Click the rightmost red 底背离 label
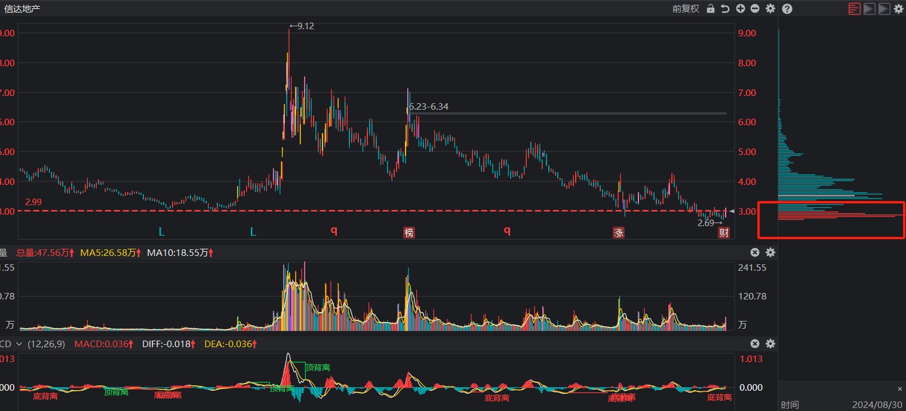The height and width of the screenshot is (411, 906). pyautogui.click(x=719, y=397)
